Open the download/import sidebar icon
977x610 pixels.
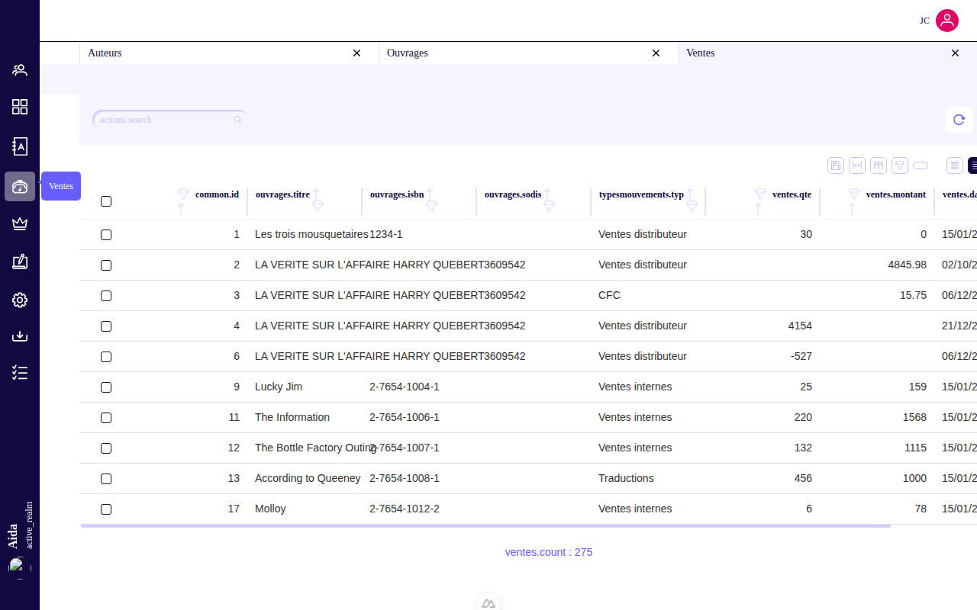(x=20, y=335)
